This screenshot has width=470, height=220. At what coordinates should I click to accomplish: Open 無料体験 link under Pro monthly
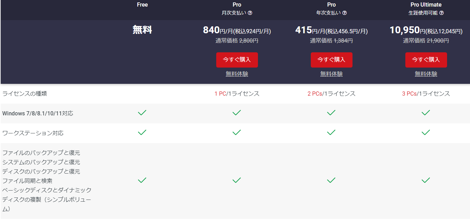tap(237, 74)
